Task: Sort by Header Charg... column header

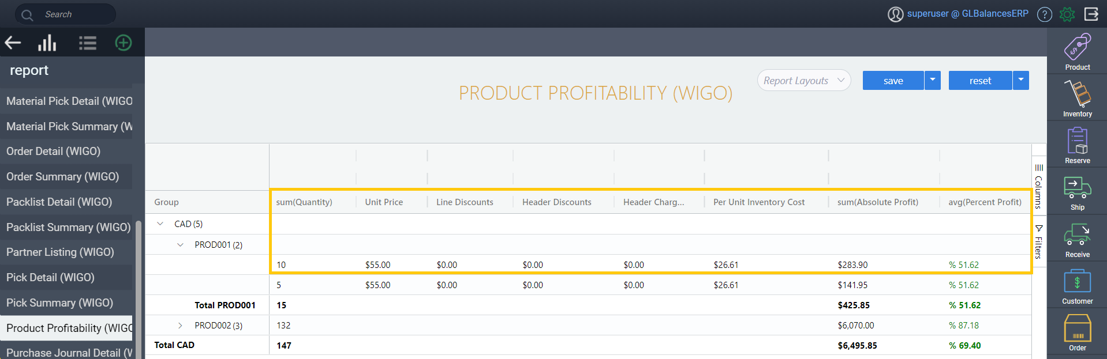Action: (x=654, y=202)
